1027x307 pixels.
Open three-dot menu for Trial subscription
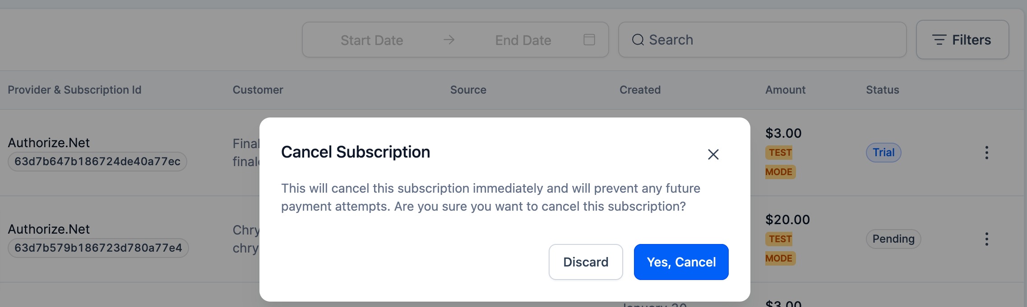pyautogui.click(x=986, y=153)
